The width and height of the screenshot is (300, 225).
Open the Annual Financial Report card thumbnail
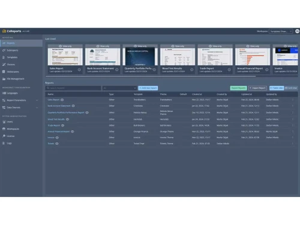coord(253,56)
